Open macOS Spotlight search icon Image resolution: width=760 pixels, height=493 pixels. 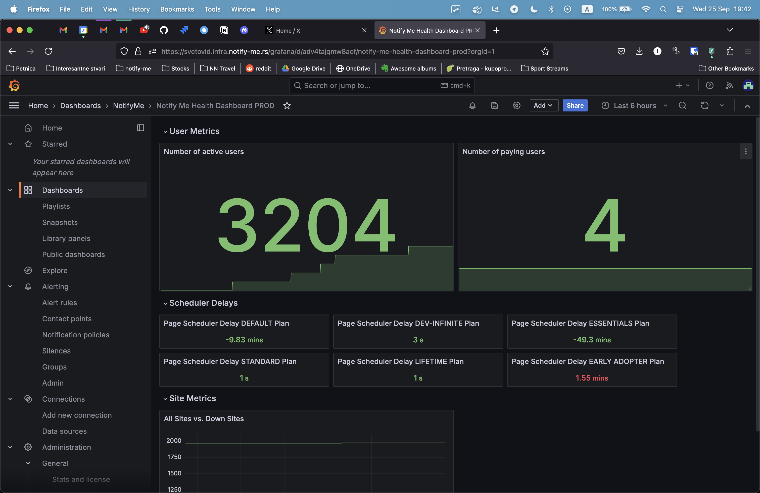coord(663,9)
